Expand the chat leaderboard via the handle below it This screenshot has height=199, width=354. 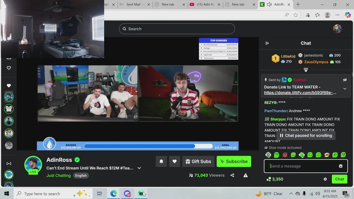tap(306, 70)
